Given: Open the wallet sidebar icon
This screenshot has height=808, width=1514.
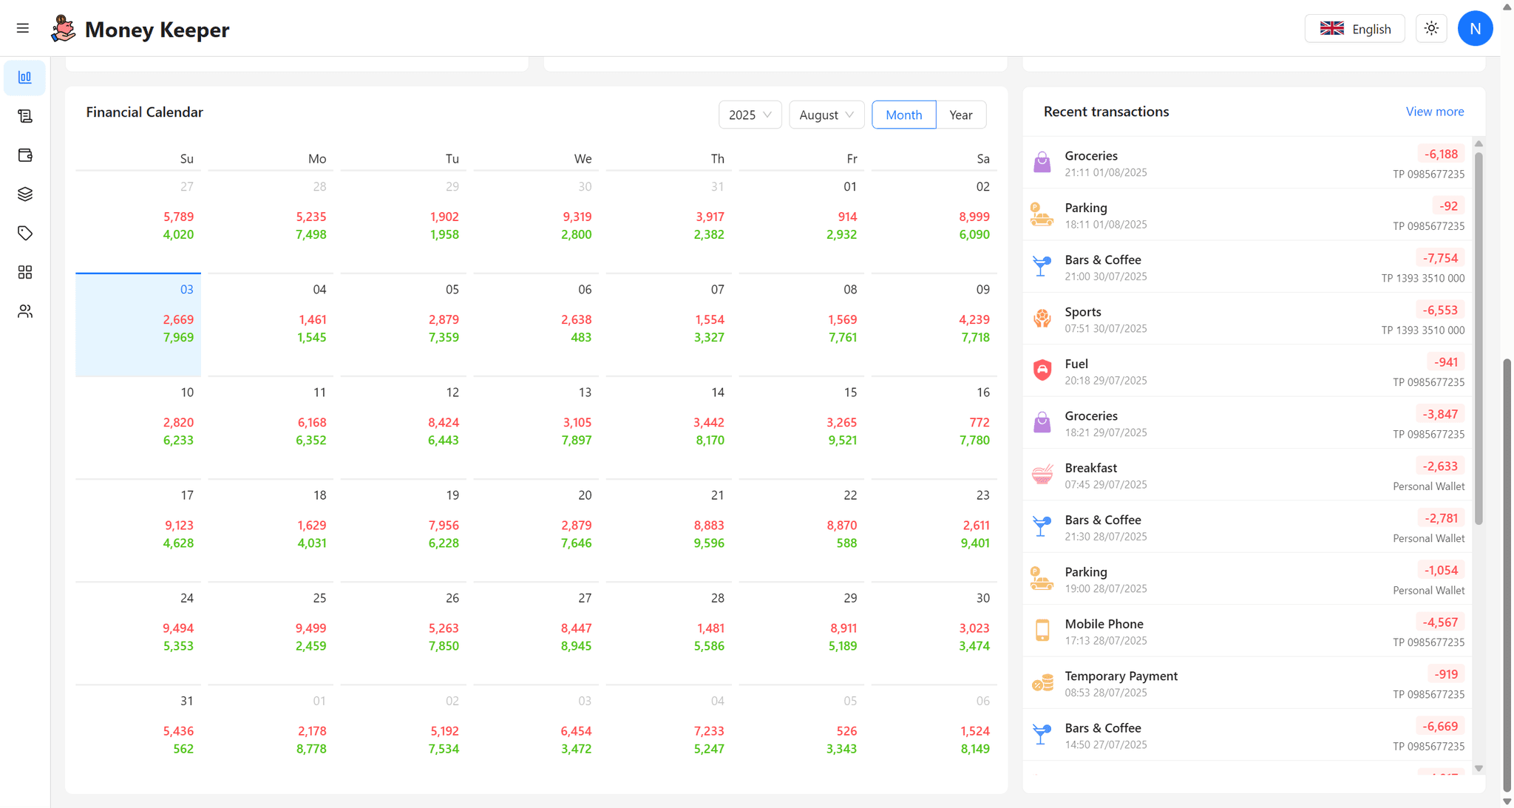Looking at the screenshot, I should pyautogui.click(x=25, y=155).
